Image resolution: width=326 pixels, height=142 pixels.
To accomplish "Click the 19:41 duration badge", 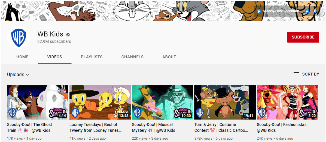I will pos(248,116).
